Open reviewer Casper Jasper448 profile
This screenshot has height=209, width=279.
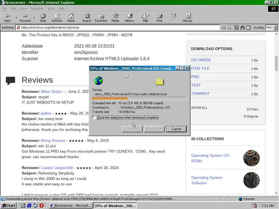pos(57,168)
